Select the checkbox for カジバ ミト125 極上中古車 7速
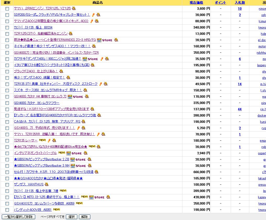266x220 pixels. click(x=7, y=191)
